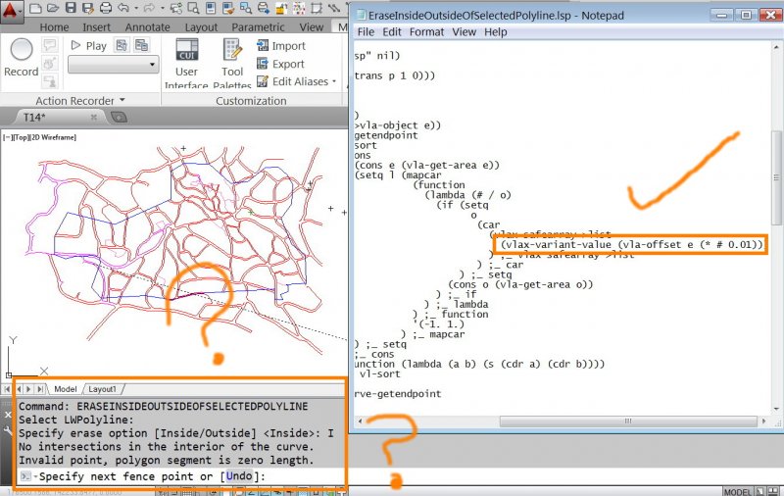The width and height of the screenshot is (784, 496).
Task: Click the Plot Preview magnifier icon
Action: point(193,8)
